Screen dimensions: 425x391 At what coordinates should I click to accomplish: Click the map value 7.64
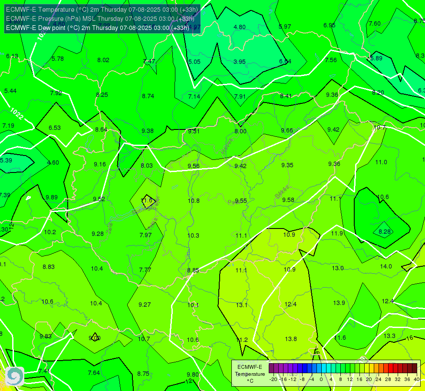[94, 373]
